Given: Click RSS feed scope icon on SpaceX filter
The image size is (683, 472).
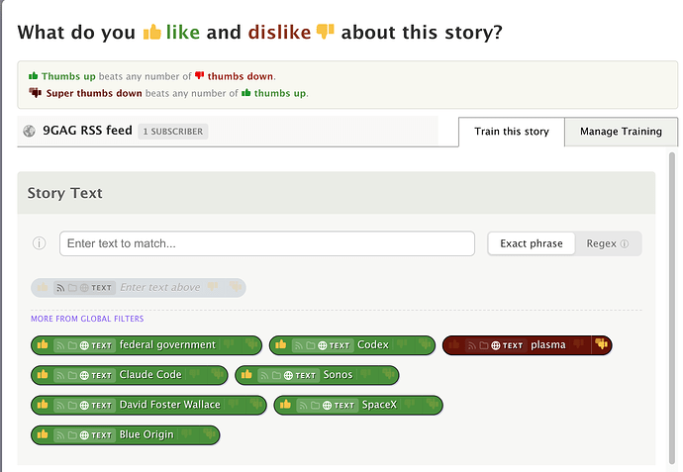Looking at the screenshot, I should (302, 405).
